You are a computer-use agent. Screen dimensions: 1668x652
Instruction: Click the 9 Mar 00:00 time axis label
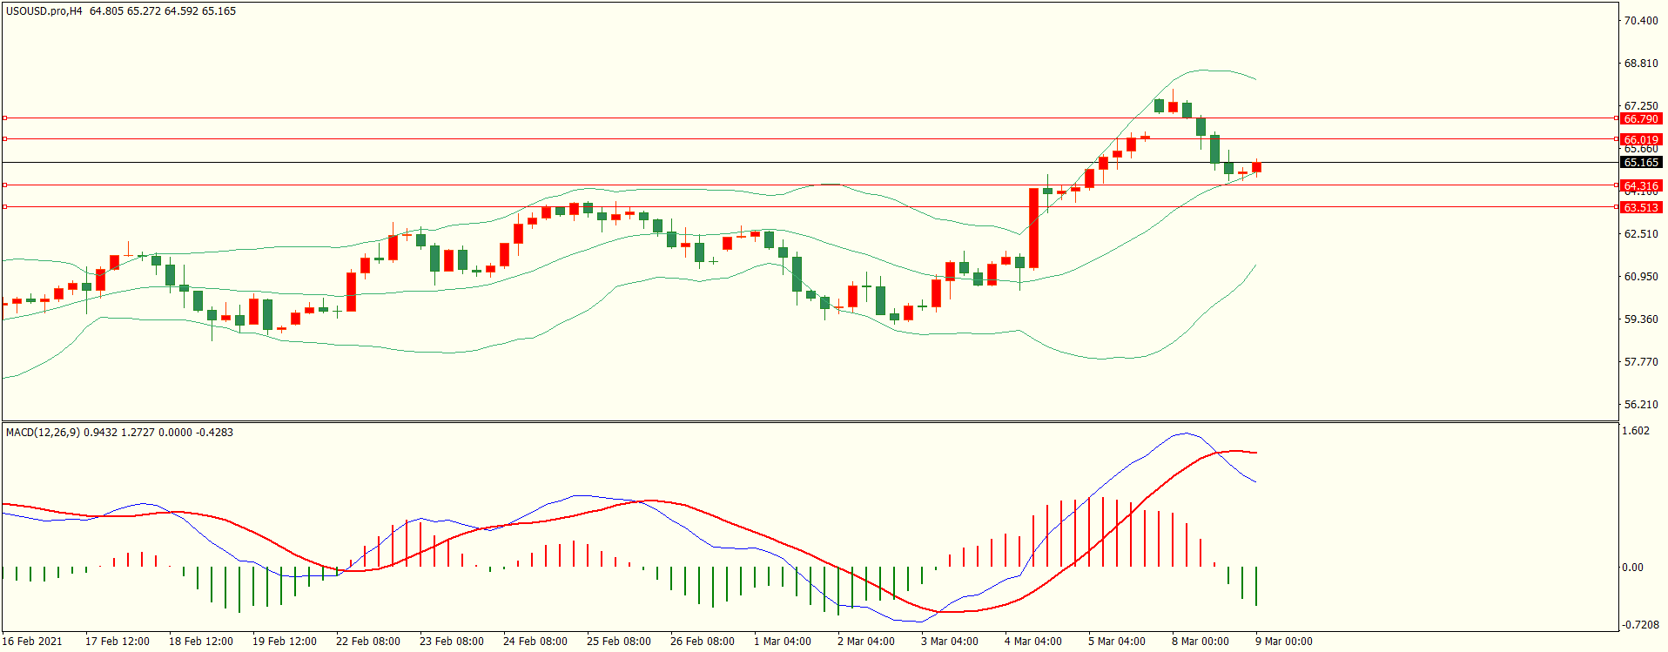(x=1283, y=642)
